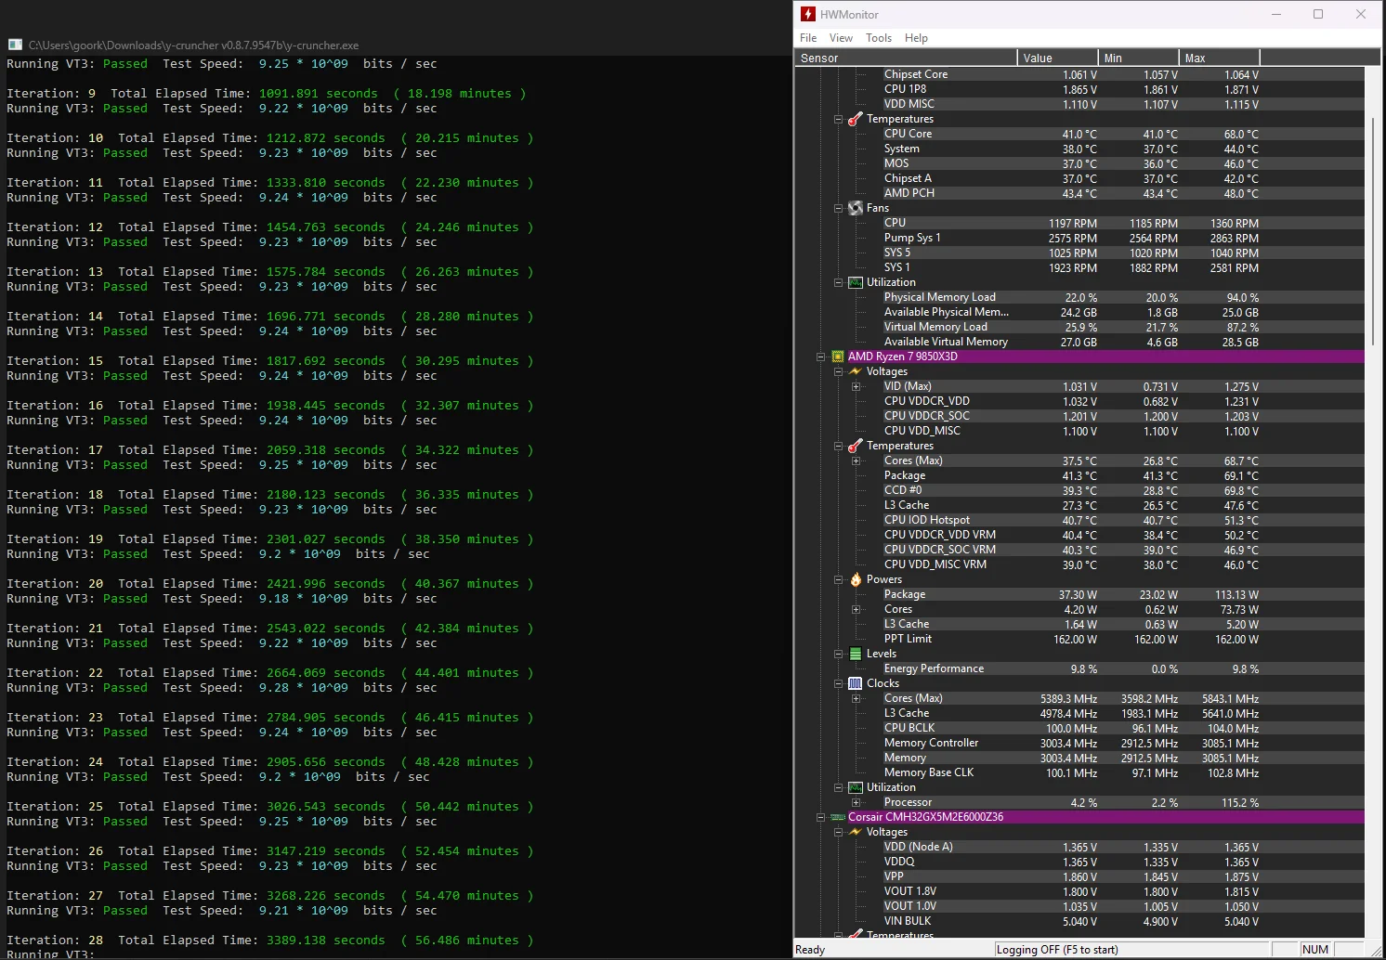Expand the Cores 4.20 W power row
This screenshot has height=960, width=1386.
(856, 609)
